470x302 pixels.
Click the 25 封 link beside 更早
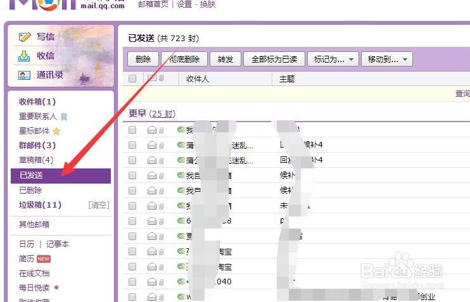(x=162, y=114)
